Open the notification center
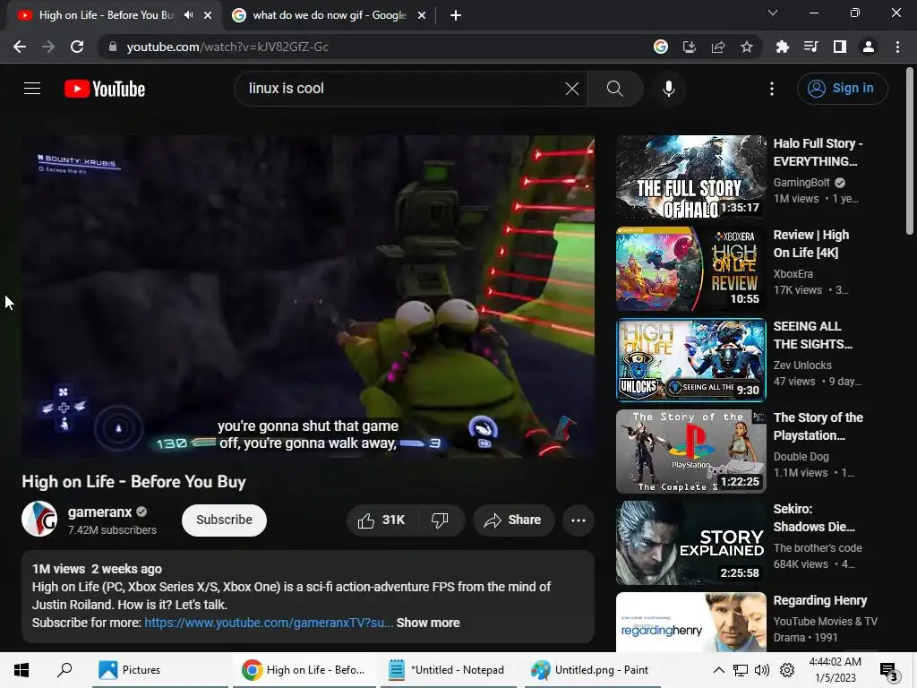917x688 pixels. pyautogui.click(x=888, y=671)
